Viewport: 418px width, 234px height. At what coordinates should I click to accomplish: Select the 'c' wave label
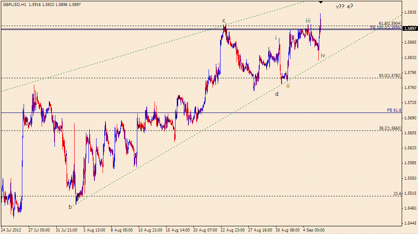coord(224,21)
